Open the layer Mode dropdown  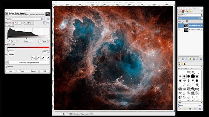(x=192, y=15)
